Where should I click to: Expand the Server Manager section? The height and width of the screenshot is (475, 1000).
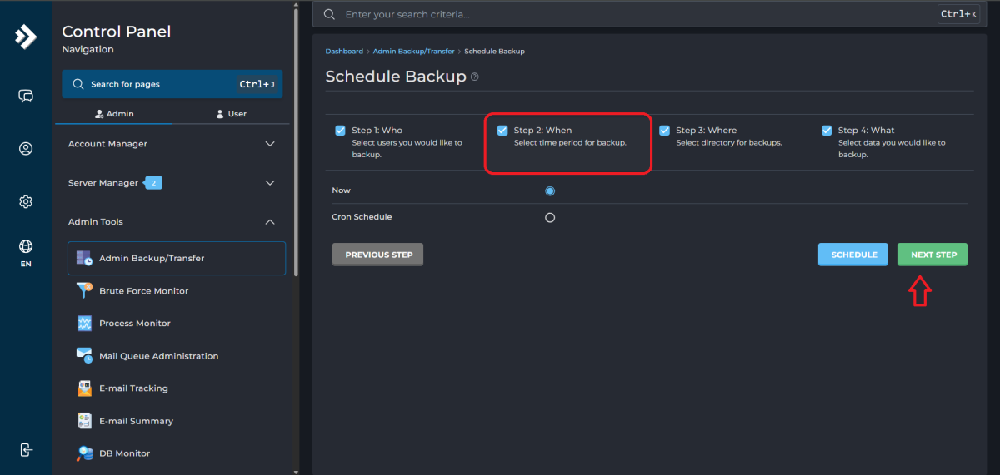click(x=171, y=183)
